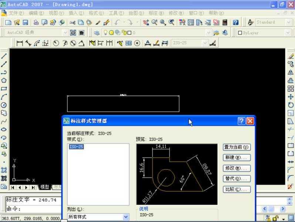
Task: Select the Circle draw tool
Action: [4, 105]
